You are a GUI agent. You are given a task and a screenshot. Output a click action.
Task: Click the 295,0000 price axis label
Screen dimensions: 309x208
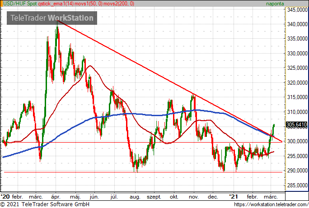[297, 156]
